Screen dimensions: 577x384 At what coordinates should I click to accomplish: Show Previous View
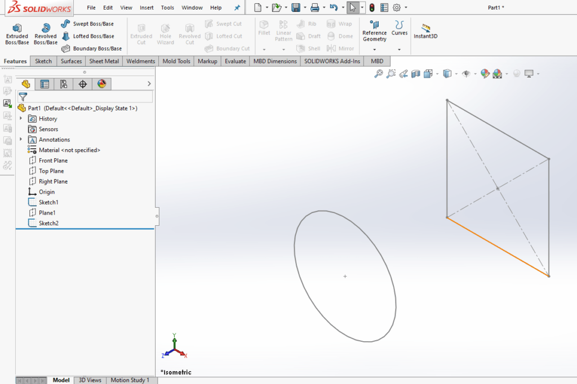[403, 74]
